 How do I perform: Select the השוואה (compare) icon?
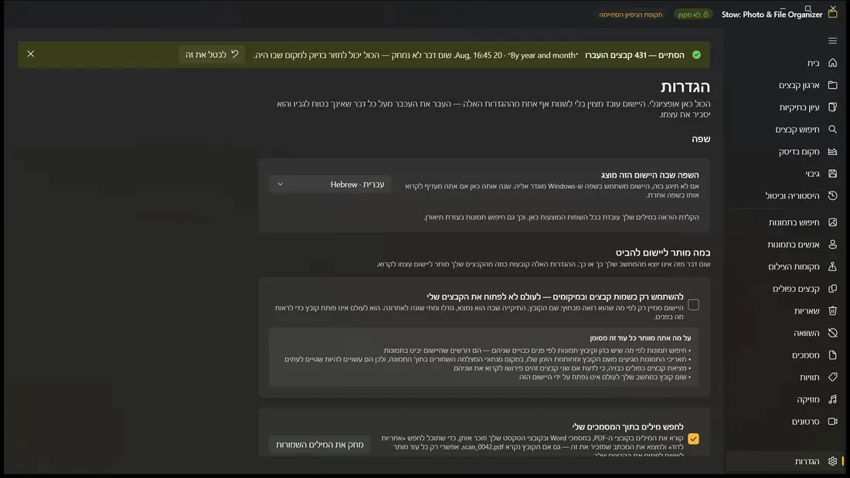(833, 333)
